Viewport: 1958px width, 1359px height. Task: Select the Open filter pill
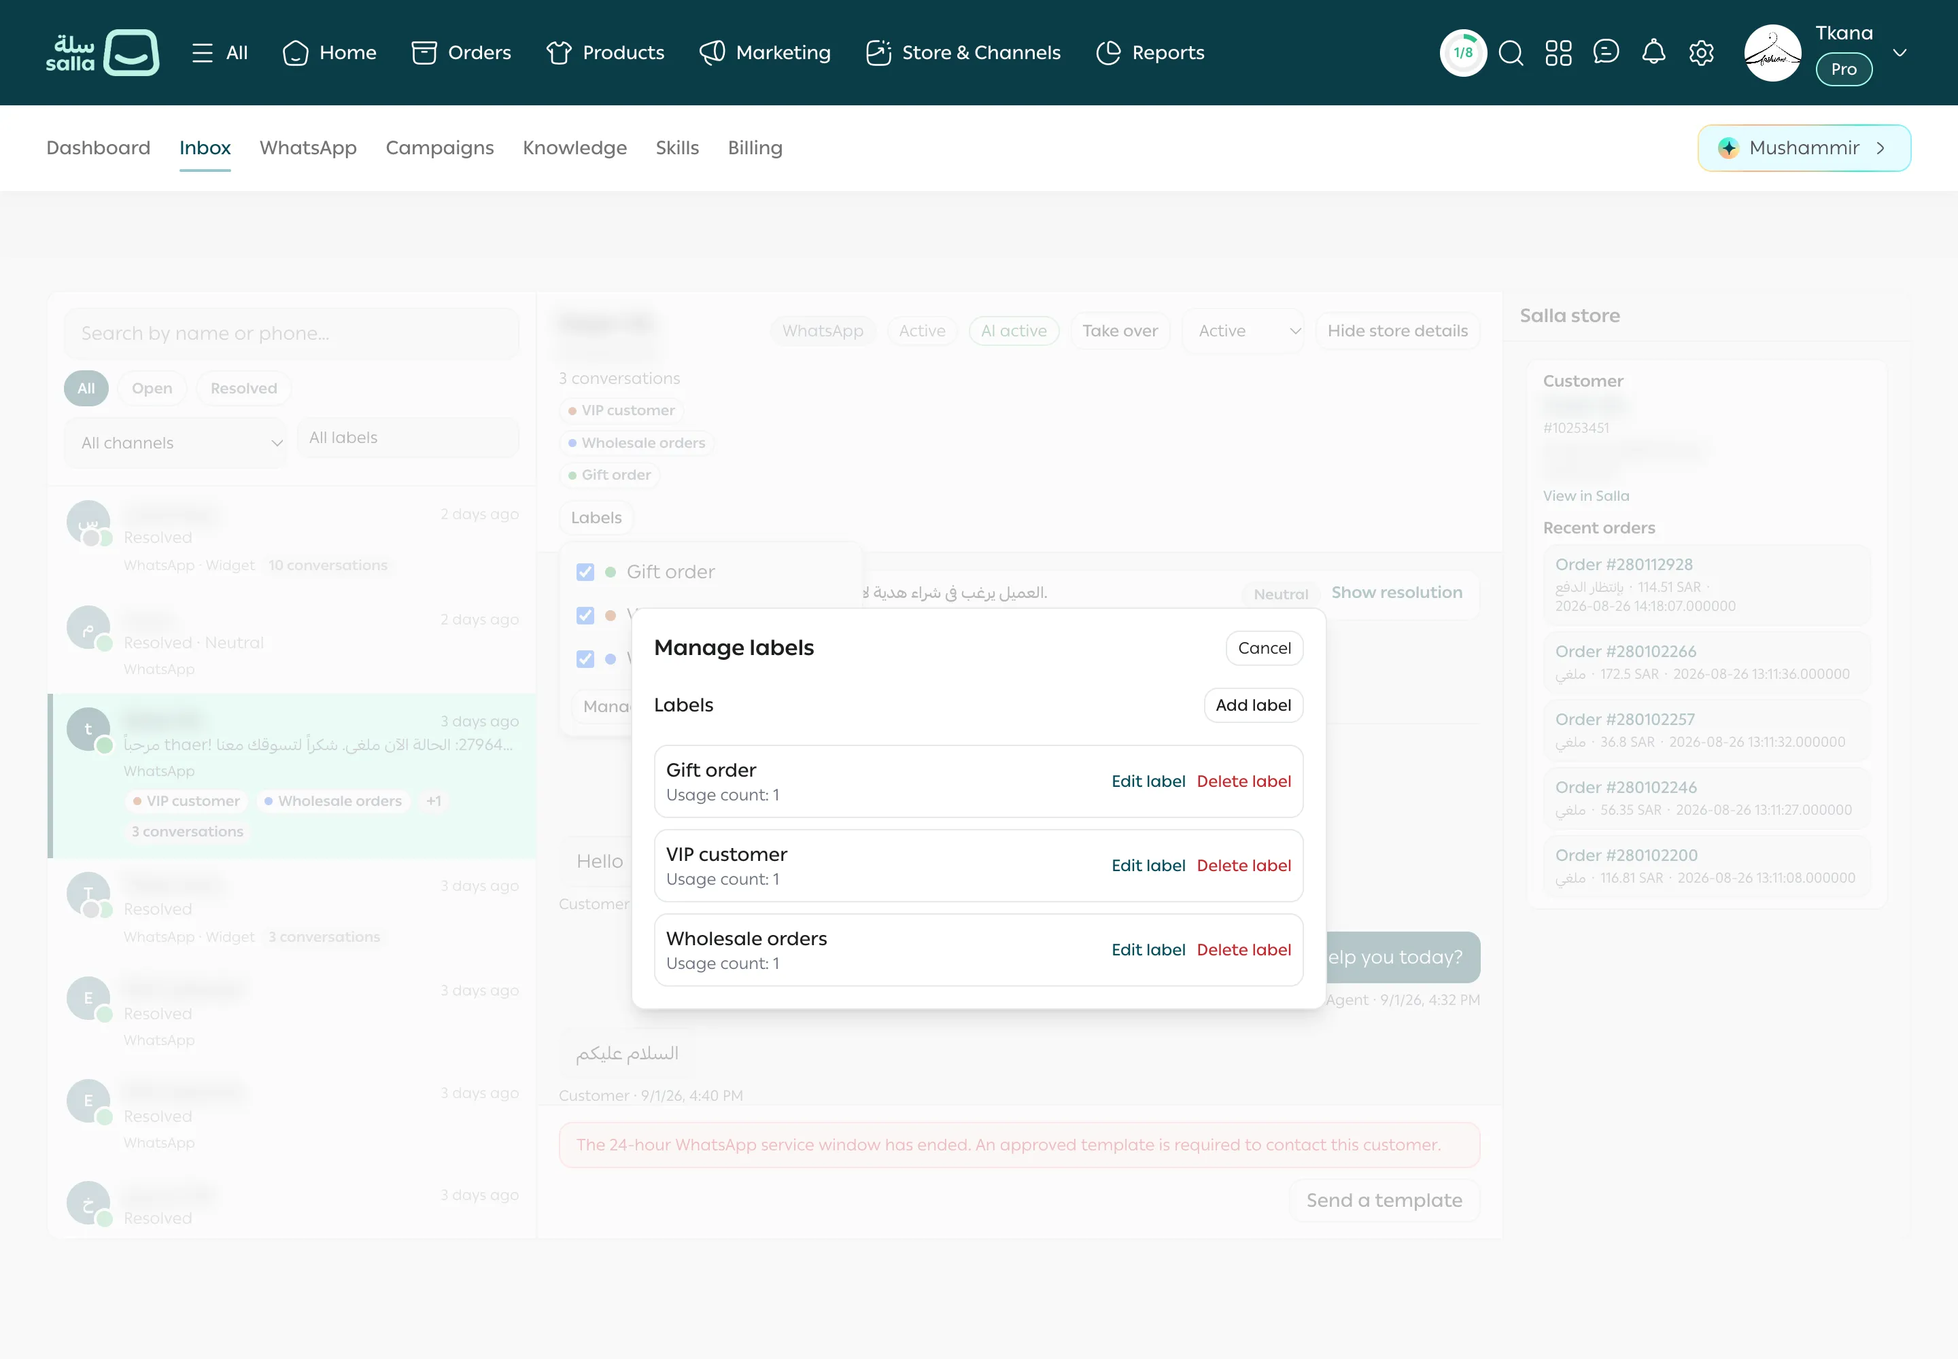coord(152,388)
